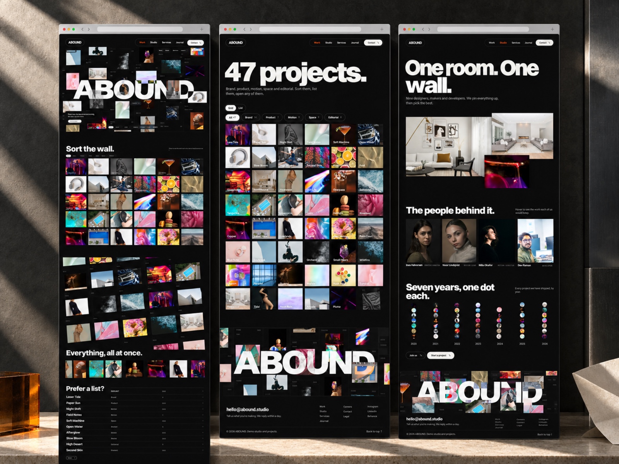Go forward in the right browser window
Image resolution: width=619 pixels, height=464 pixels.
(429, 29)
